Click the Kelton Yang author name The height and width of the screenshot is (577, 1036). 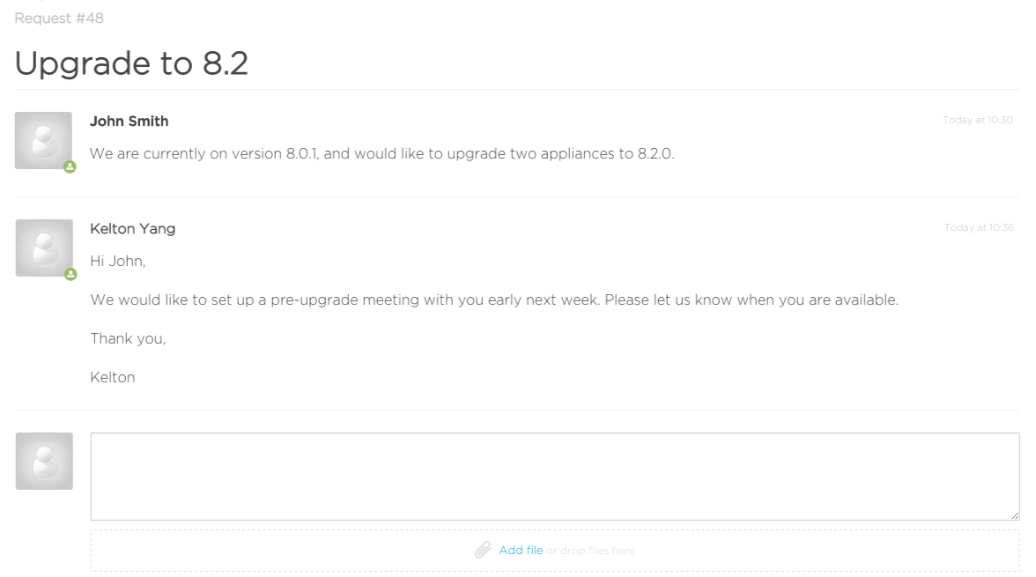[133, 229]
